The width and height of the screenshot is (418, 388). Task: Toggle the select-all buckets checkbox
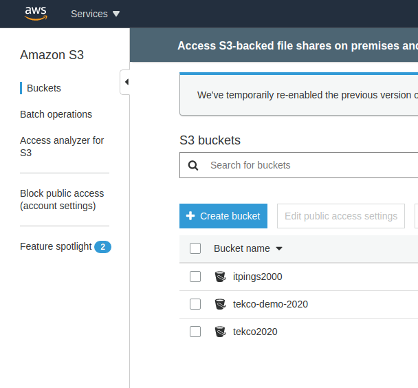(195, 248)
